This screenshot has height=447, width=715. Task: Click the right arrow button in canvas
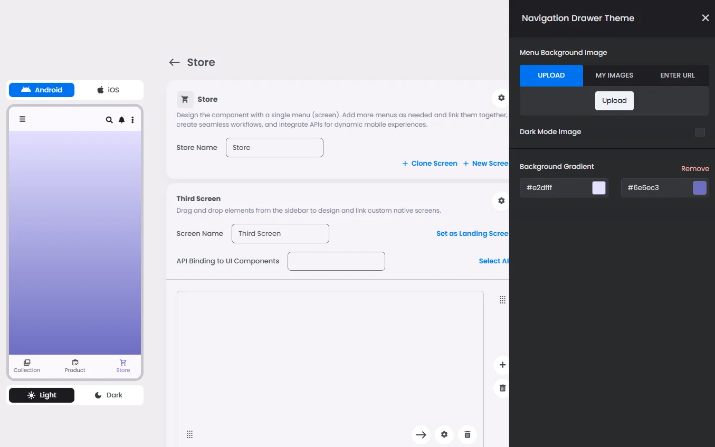(421, 434)
